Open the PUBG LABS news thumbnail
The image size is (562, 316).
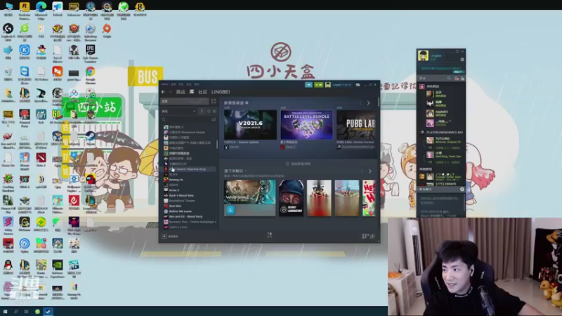click(x=356, y=125)
